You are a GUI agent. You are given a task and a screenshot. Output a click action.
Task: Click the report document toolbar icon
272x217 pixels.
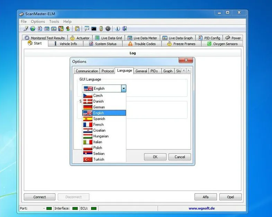click(x=40, y=29)
